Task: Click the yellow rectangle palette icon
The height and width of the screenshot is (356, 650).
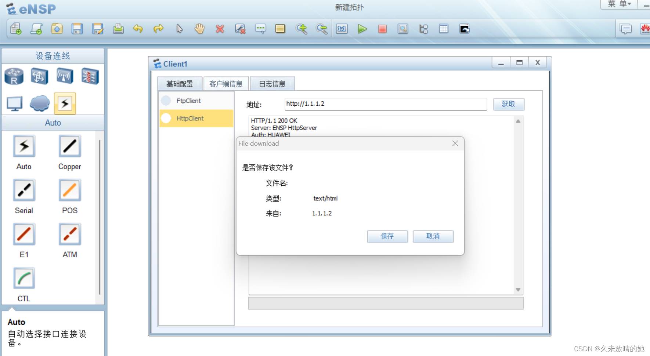Action: point(280,29)
